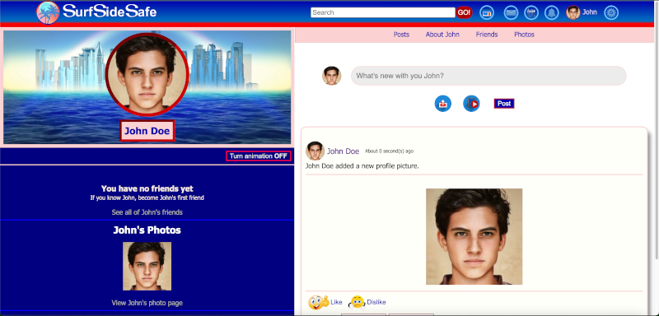The height and width of the screenshot is (316, 659).
Task: Open the news feed icon next to GO!
Action: [487, 12]
